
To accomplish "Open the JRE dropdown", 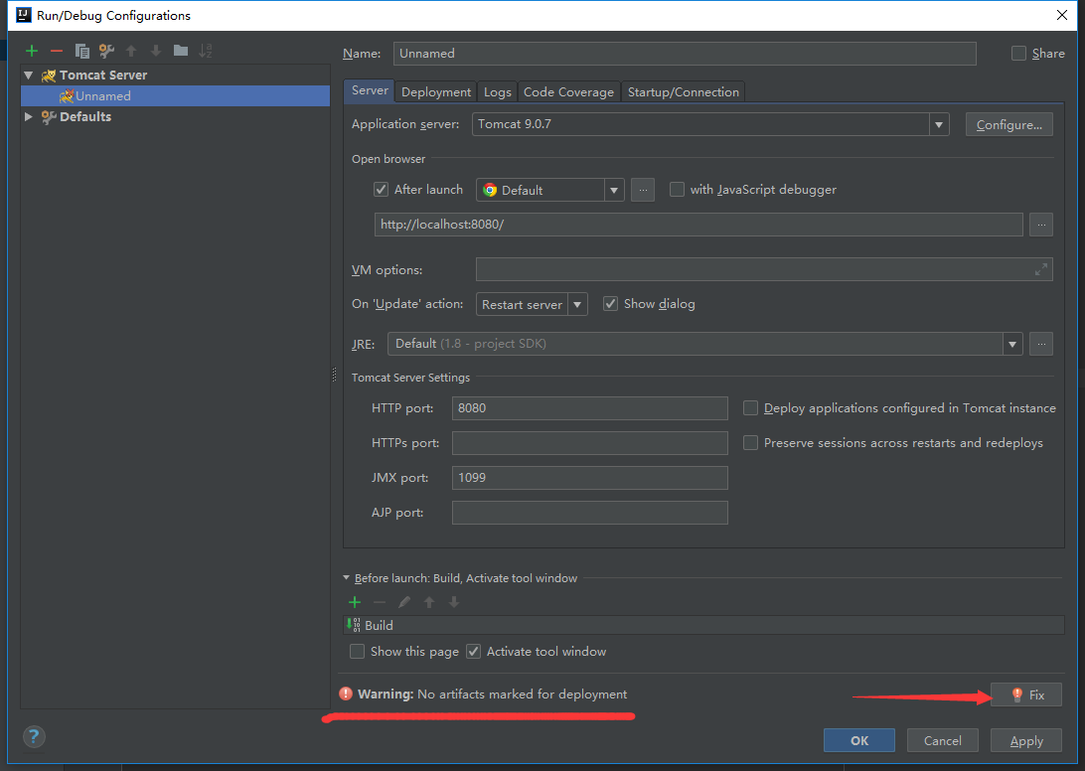I will (x=1012, y=344).
